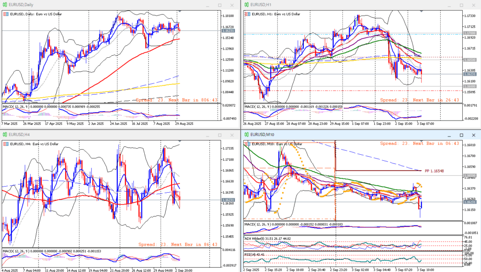The image size is (481, 272).
Task: Click the 1.16000 level tag on H1 price scale
Action: [x=470, y=87]
